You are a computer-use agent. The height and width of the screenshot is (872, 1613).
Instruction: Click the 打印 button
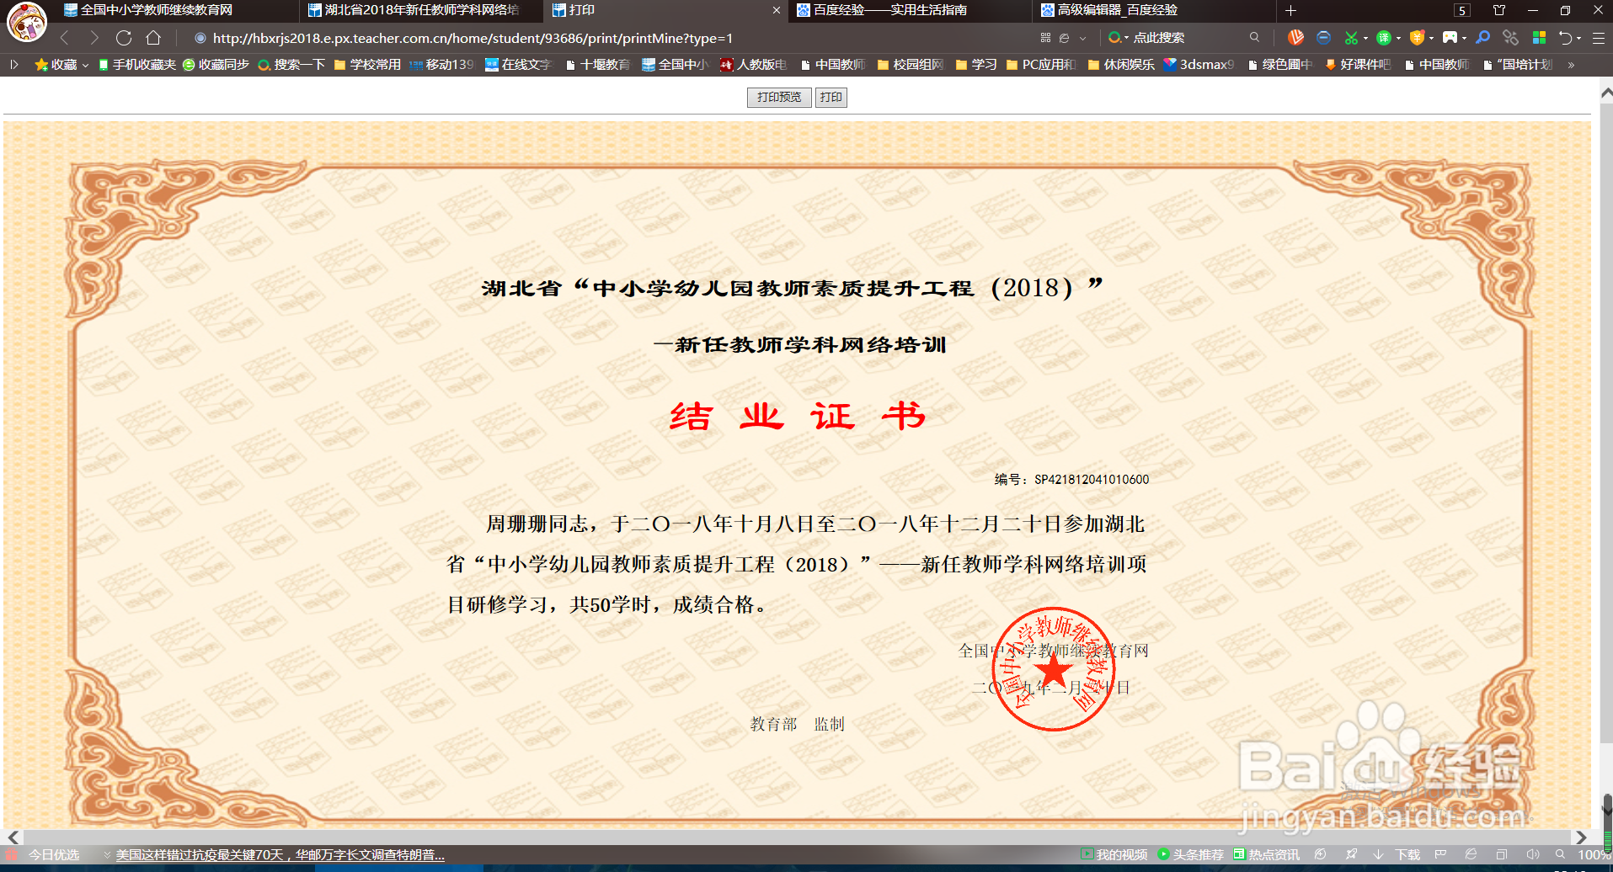(x=831, y=98)
